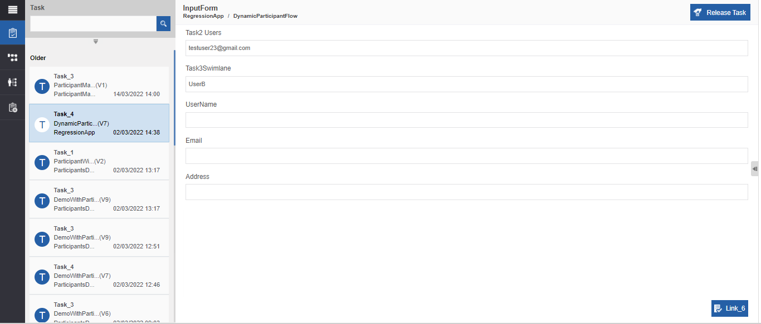Open the participants sidebar icon
Screen dimensions: 761x324
tap(12, 82)
